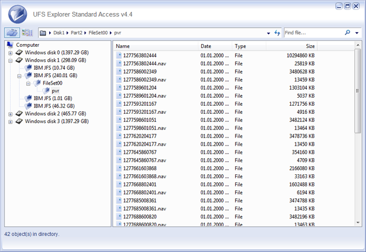Click the refresh arrows icon in address bar
Image resolution: width=366 pixels, height=252 pixels.
pos(277,33)
